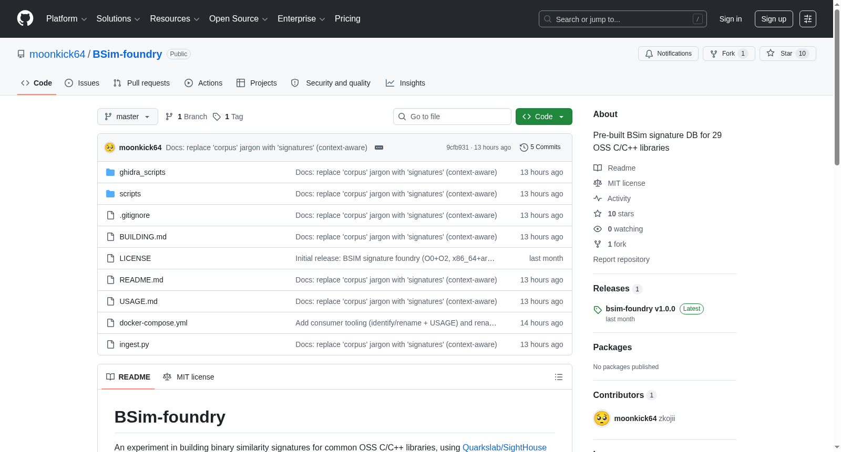Open the Platform dropdown menu

[66, 19]
